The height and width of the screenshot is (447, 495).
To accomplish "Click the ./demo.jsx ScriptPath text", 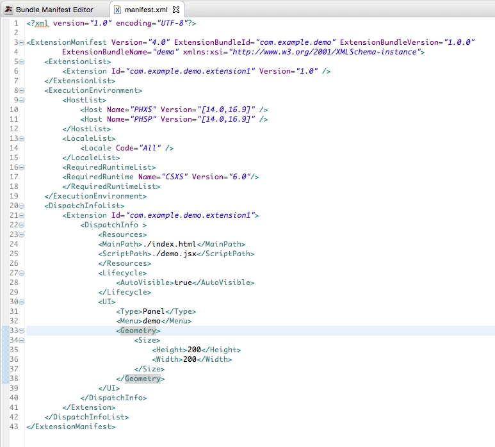I will pos(174,254).
